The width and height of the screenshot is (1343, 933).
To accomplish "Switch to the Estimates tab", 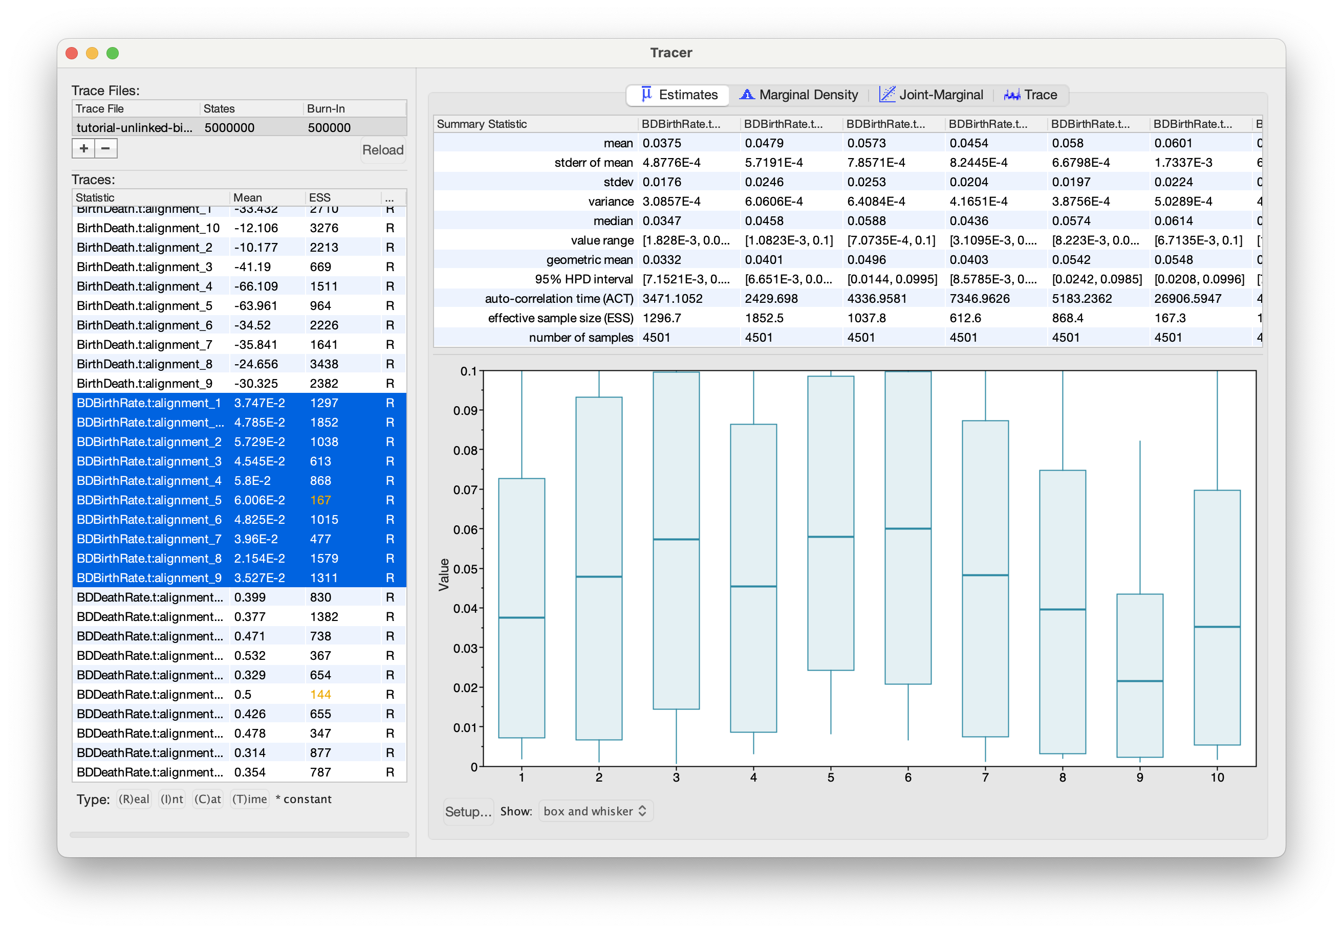I will [x=679, y=95].
